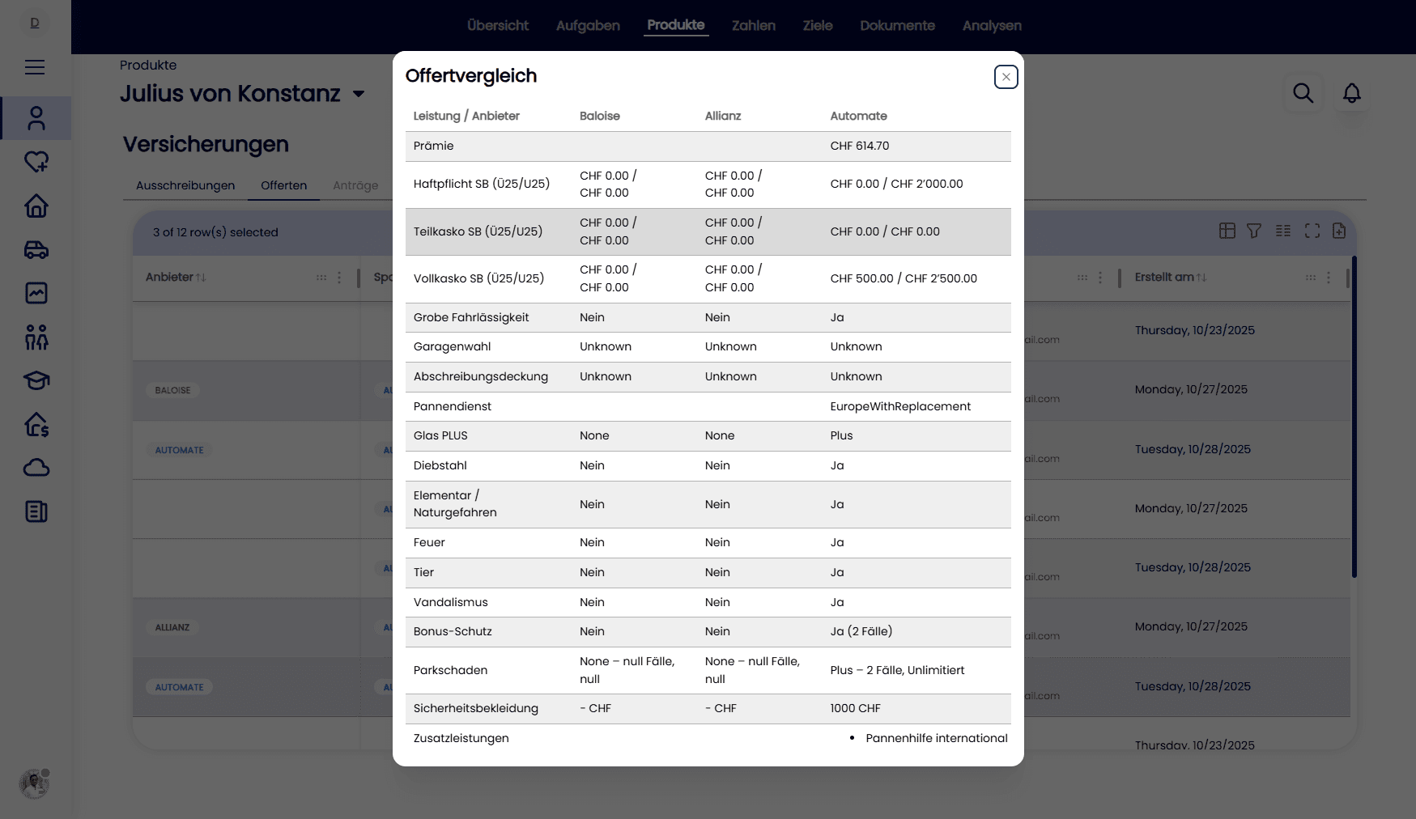1416x819 pixels.
Task: Open the table filter funnel icon
Action: [x=1254, y=231]
